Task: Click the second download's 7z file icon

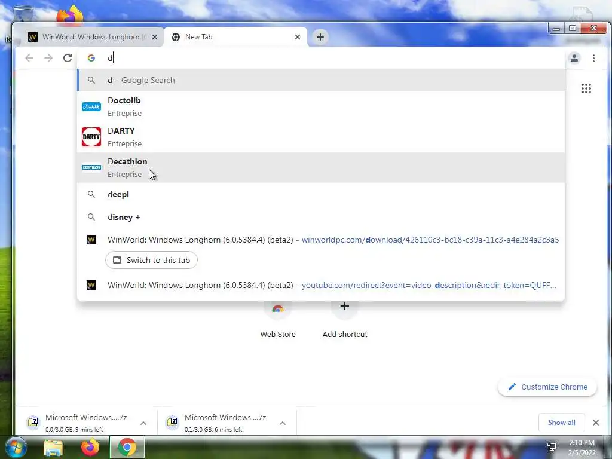Action: point(172,423)
